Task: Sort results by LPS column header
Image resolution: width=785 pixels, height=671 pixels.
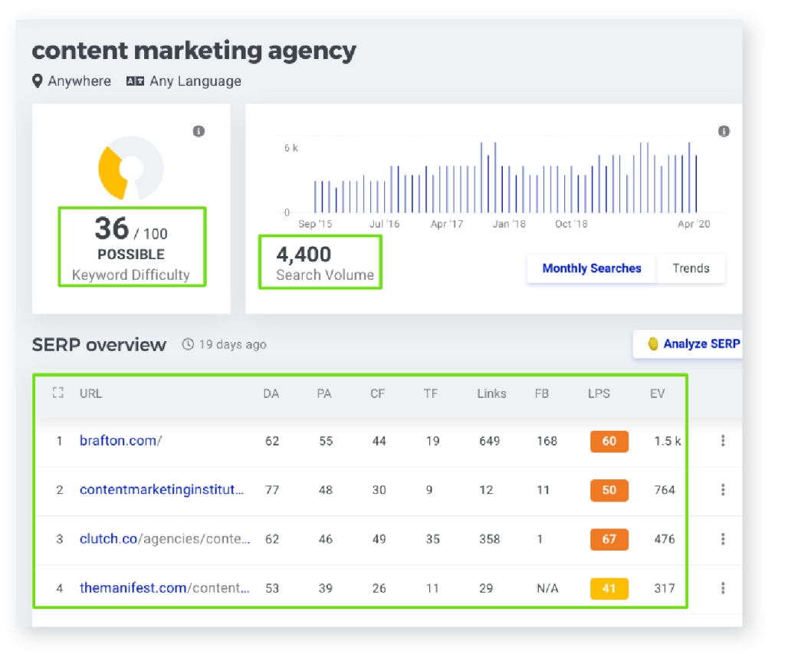Action: point(599,393)
